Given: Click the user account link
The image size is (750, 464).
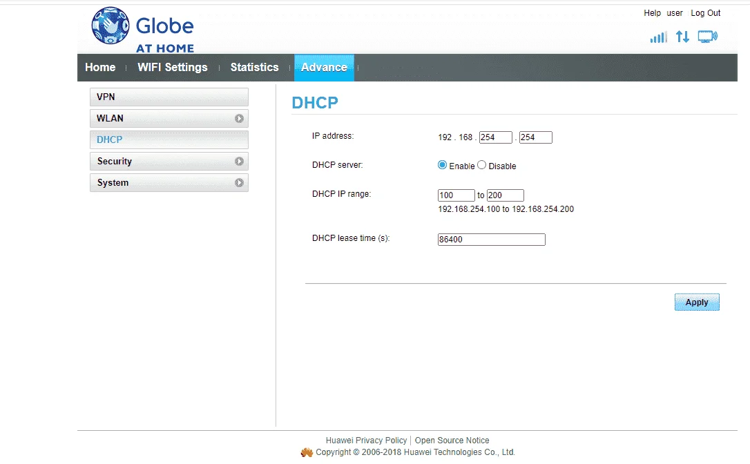Looking at the screenshot, I should 675,13.
